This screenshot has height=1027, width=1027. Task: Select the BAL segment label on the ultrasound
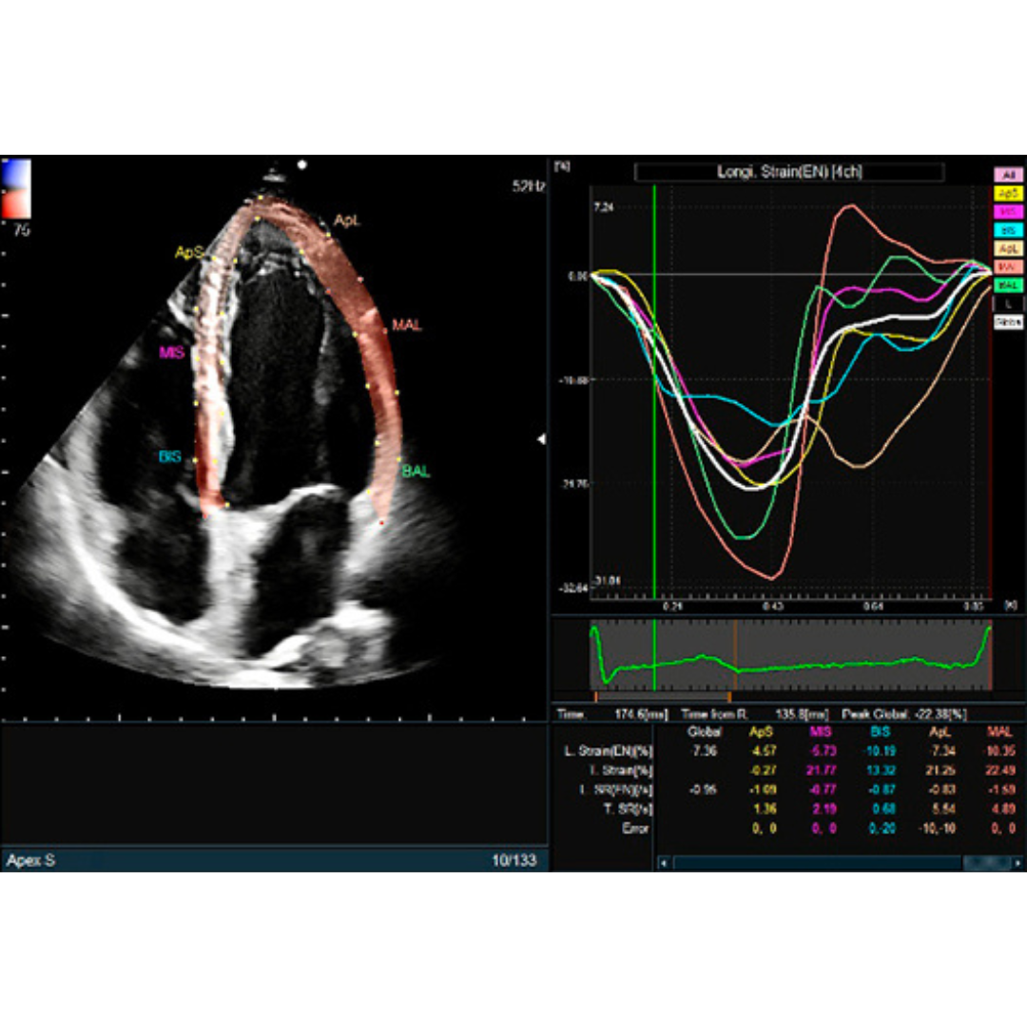[x=415, y=471]
